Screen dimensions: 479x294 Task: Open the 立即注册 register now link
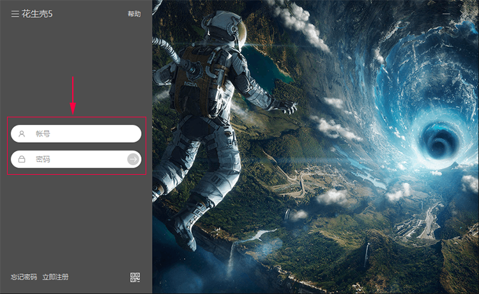[56, 277]
